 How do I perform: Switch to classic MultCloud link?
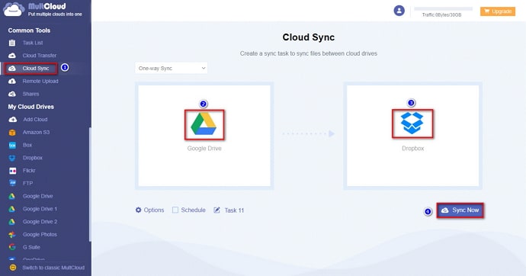(53, 268)
